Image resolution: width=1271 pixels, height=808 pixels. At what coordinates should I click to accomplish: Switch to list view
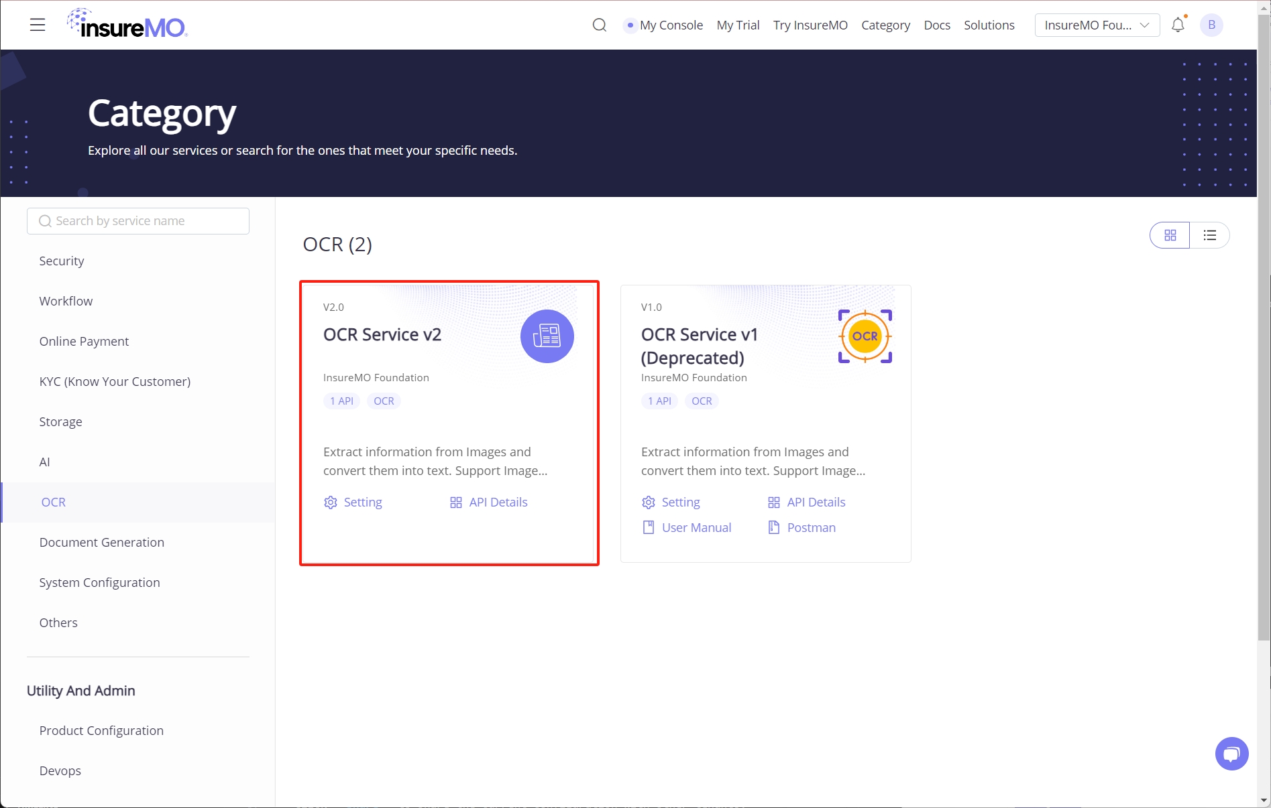[x=1210, y=235]
